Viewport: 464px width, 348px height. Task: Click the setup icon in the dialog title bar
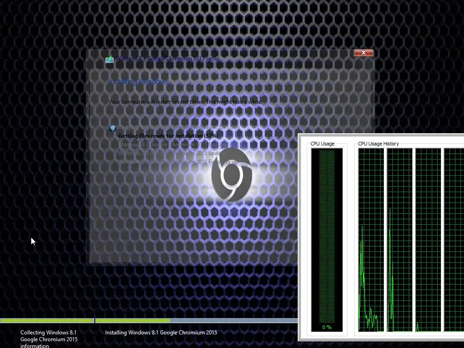(x=110, y=59)
